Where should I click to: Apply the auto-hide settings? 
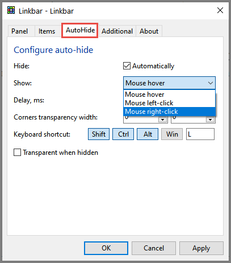201,248
